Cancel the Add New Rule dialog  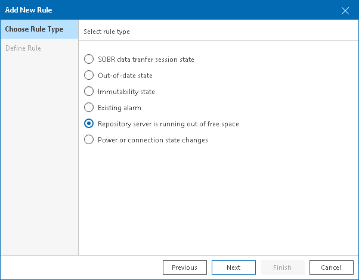[x=331, y=267]
